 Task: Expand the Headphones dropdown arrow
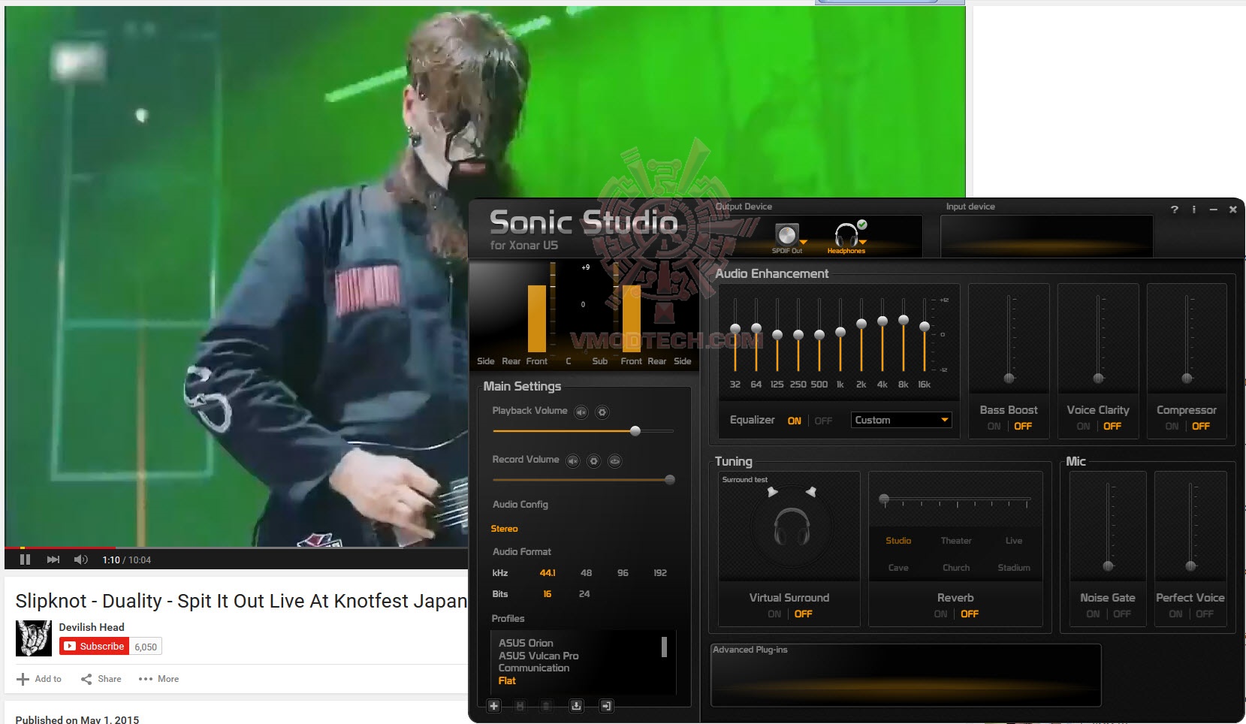(x=863, y=242)
